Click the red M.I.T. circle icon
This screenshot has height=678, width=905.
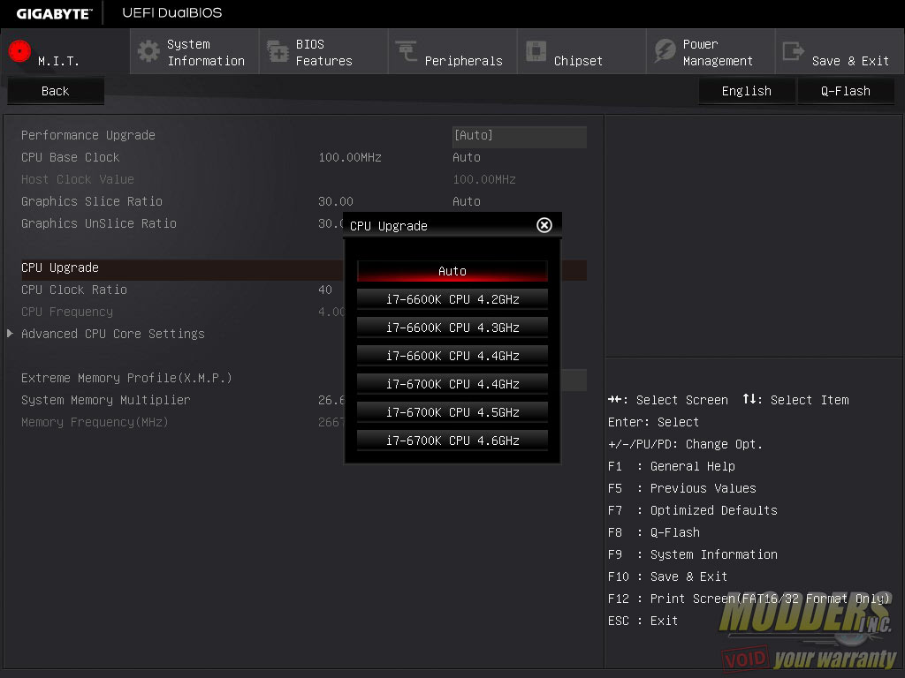click(x=19, y=51)
